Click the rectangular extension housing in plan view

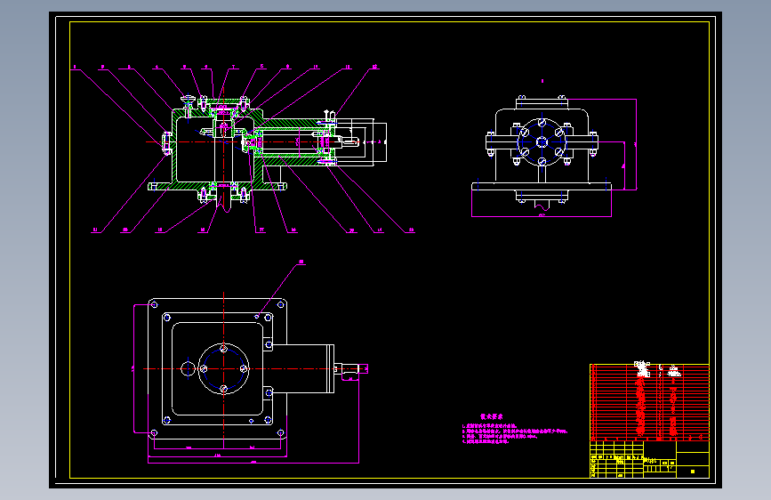[x=303, y=368]
